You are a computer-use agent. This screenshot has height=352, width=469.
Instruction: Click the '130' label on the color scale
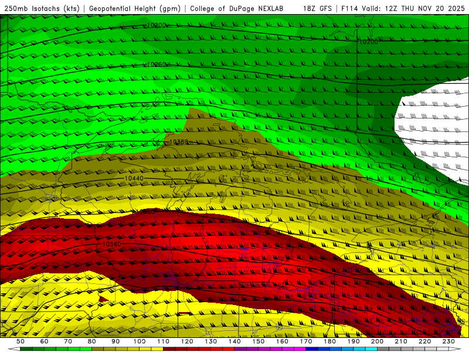211,341
